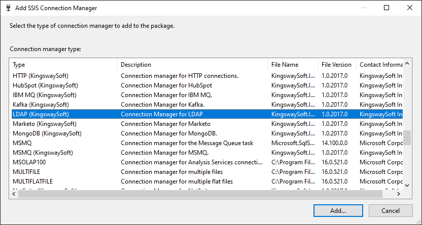
Task: Click the horizontal scrollbar left arrow
Action: point(14,194)
